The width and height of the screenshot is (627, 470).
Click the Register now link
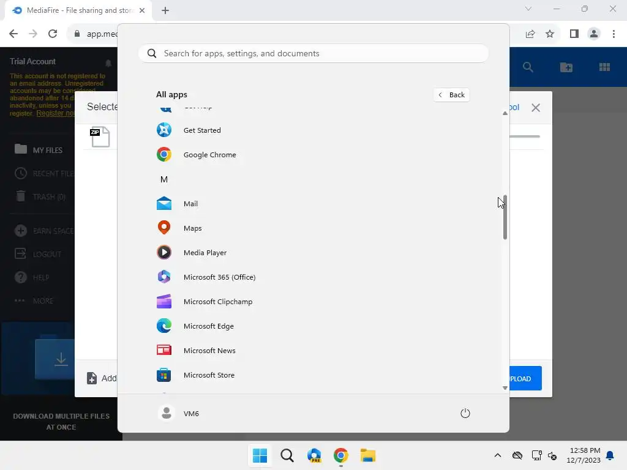point(55,113)
